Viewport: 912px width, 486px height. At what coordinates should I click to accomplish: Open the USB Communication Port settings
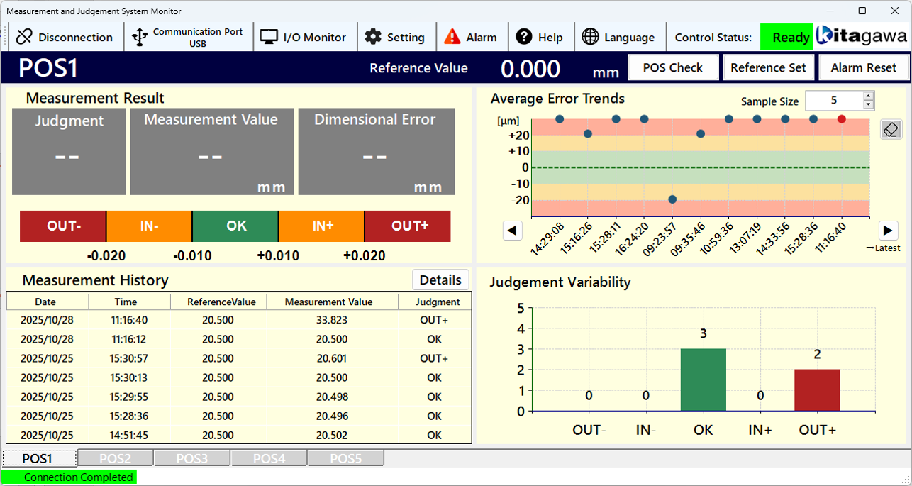coord(188,37)
